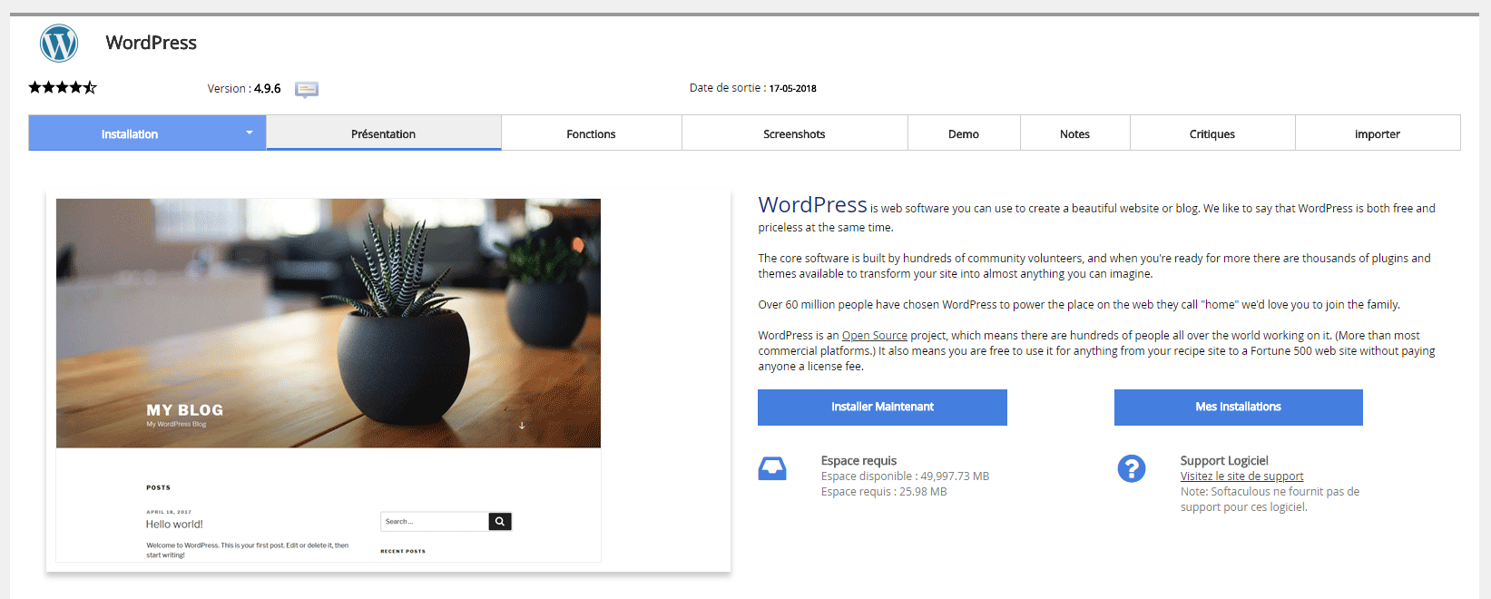This screenshot has width=1491, height=599.
Task: Open the Fonctions tab
Action: (591, 133)
